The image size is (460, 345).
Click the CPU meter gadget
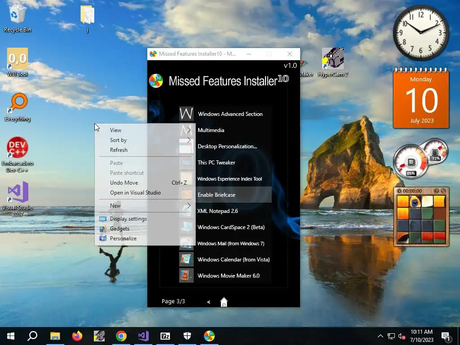[411, 162]
